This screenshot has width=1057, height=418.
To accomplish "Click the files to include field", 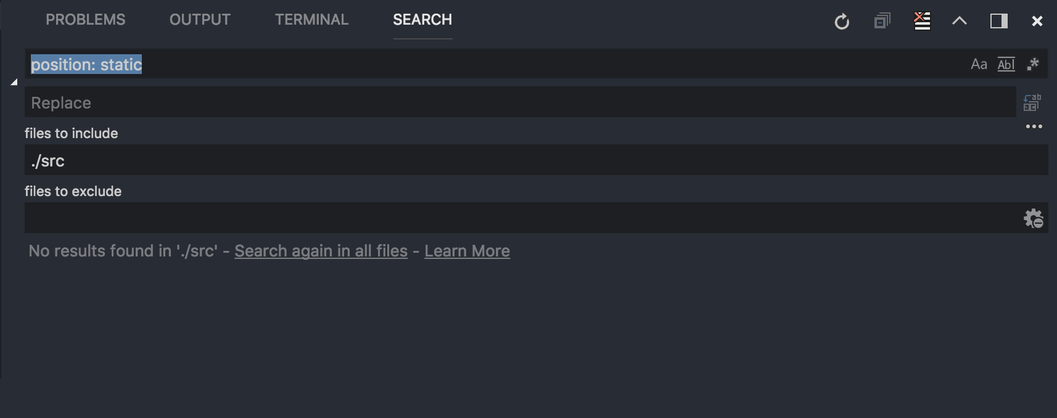I will click(370, 160).
